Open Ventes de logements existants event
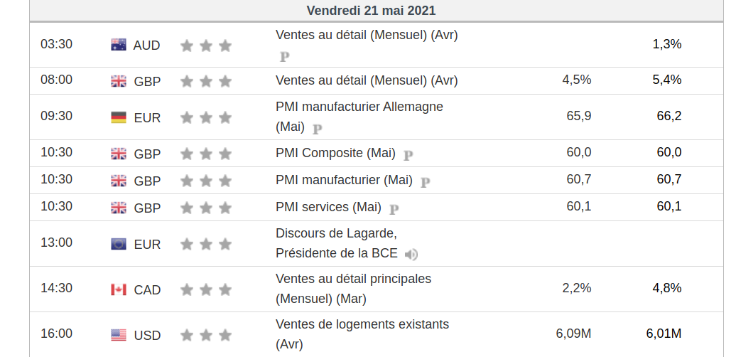 362,324
